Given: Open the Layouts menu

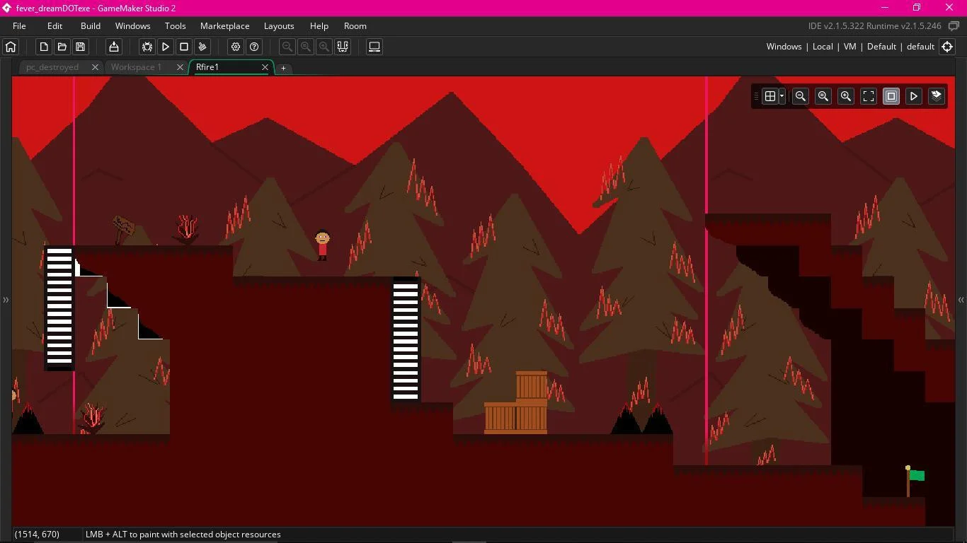Looking at the screenshot, I should [x=279, y=26].
